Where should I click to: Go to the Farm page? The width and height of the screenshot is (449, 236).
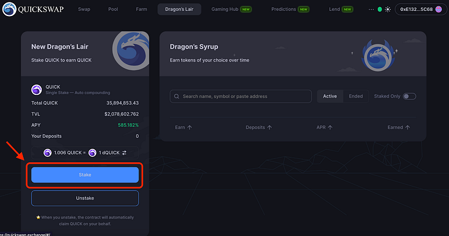[142, 9]
